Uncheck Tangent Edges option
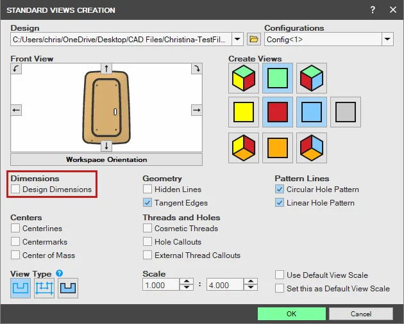This screenshot has width=404, height=324. pos(147,202)
